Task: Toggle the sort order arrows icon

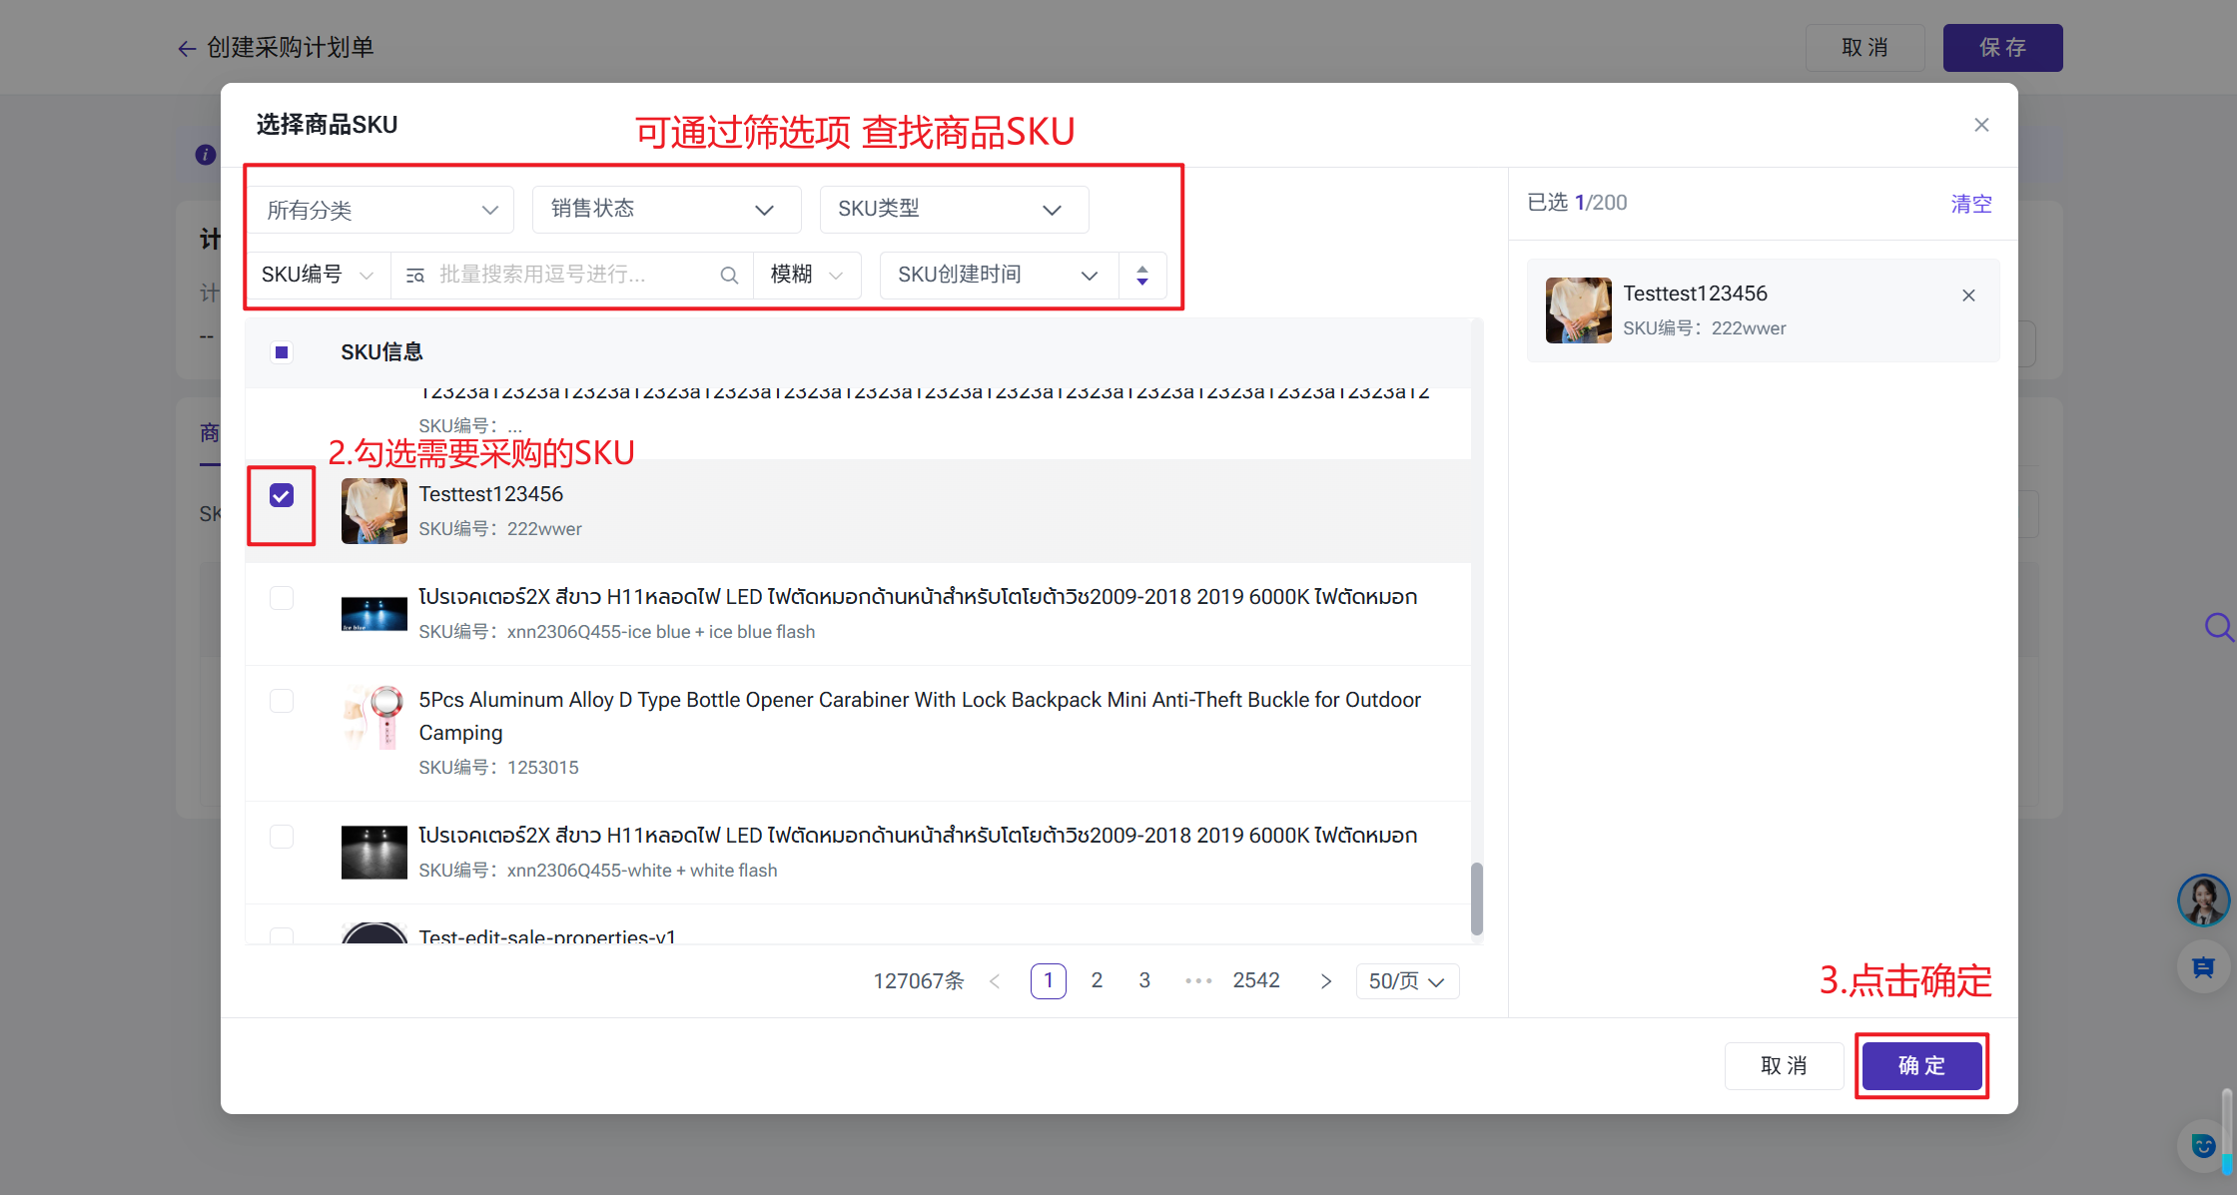Action: [x=1142, y=276]
